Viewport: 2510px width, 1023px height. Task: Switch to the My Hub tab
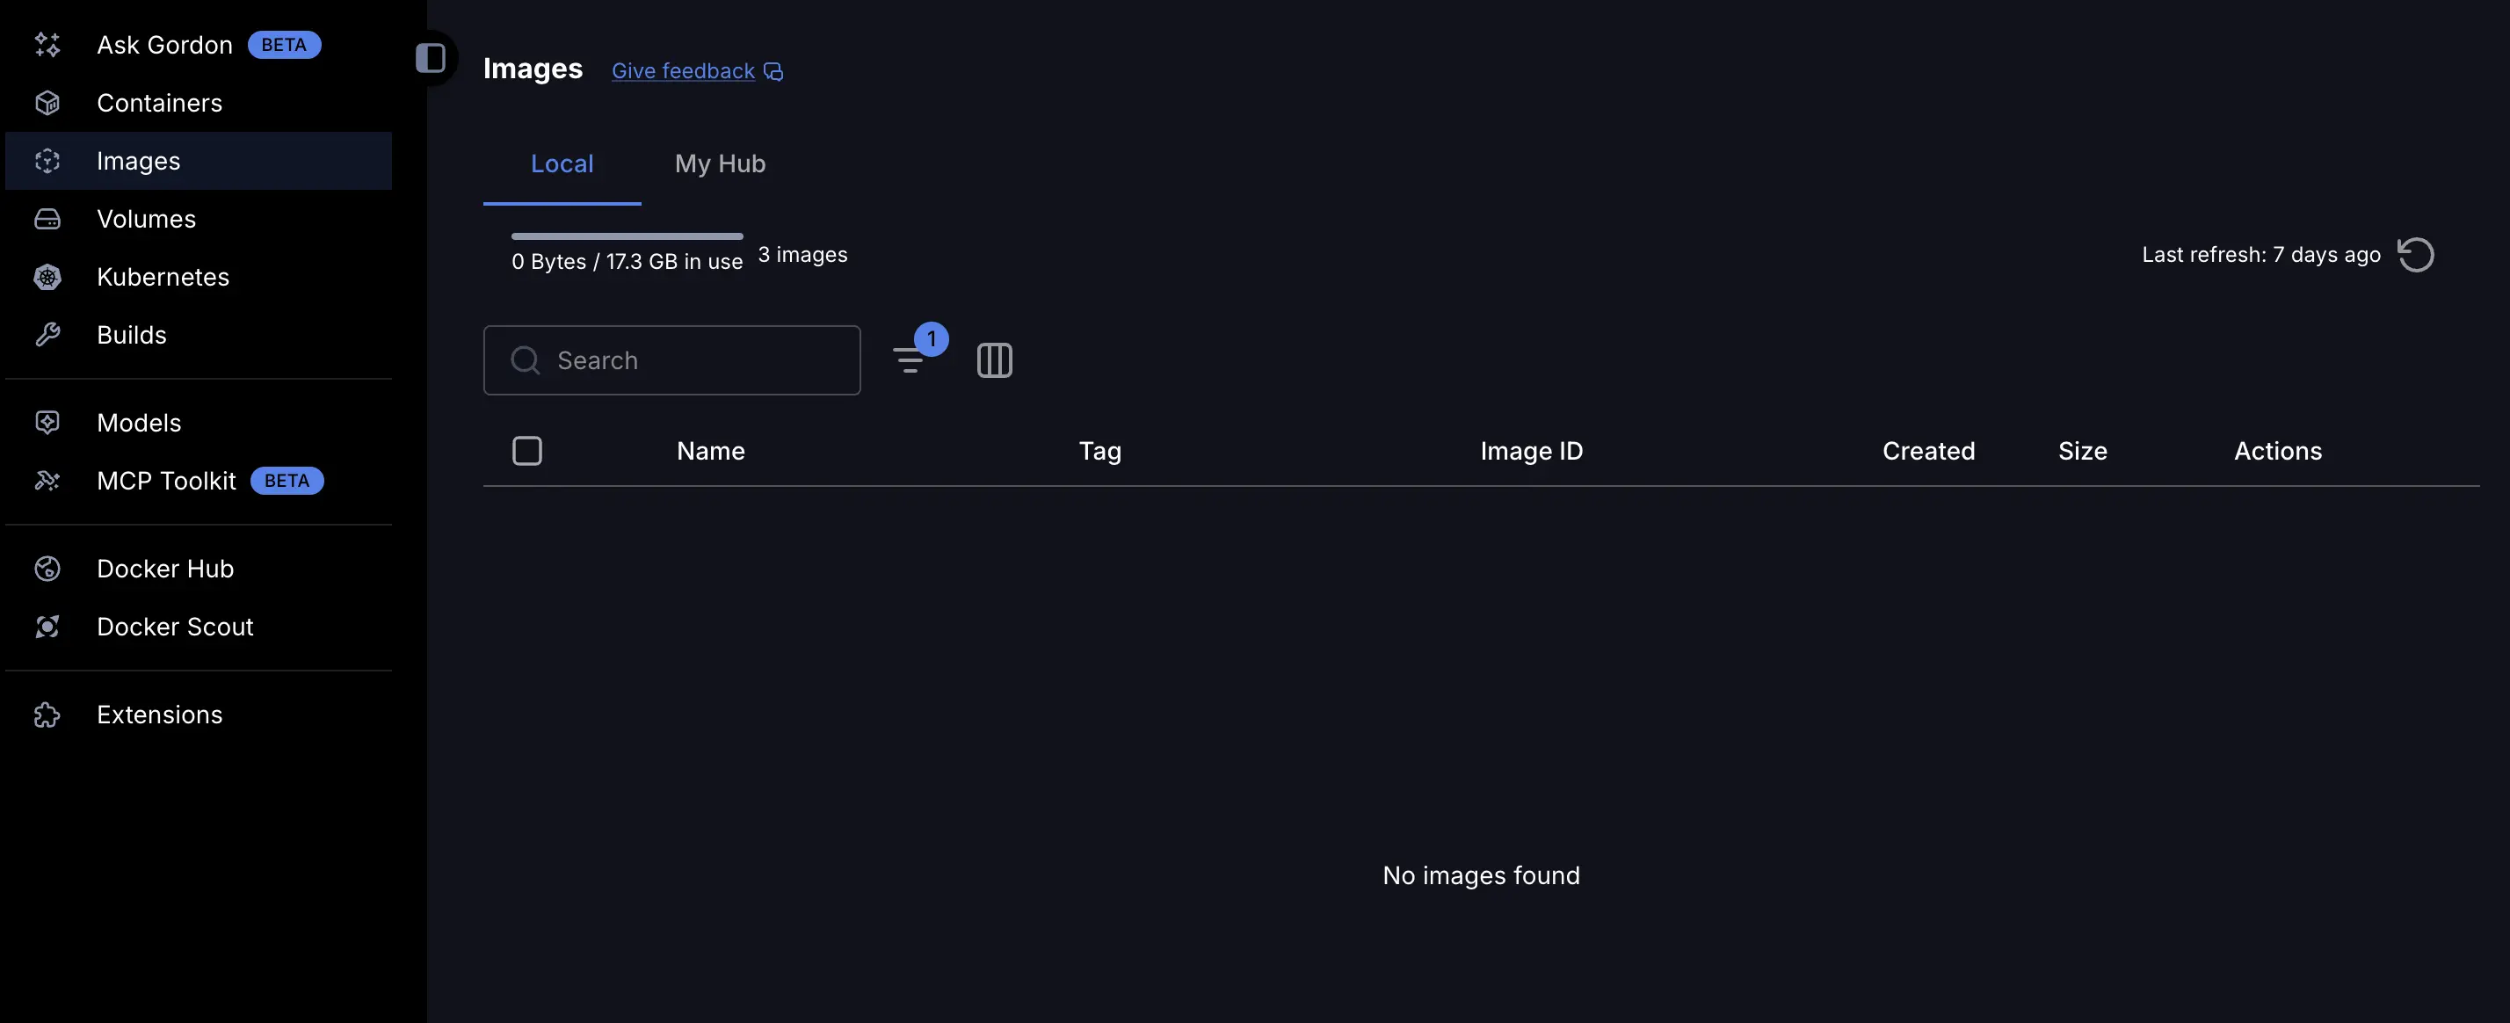tap(720, 163)
